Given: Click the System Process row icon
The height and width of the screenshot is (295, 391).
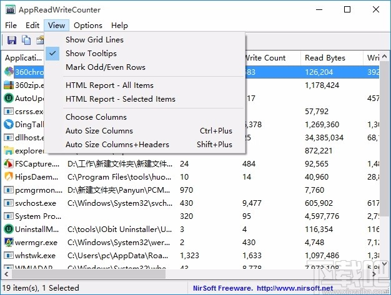Looking at the screenshot, I should [x=9, y=216].
